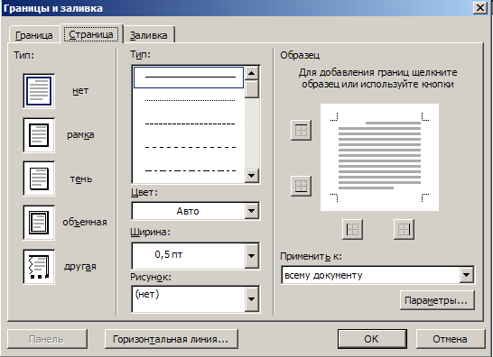Click the 'другая' label text
The image size is (493, 357).
[x=80, y=267]
